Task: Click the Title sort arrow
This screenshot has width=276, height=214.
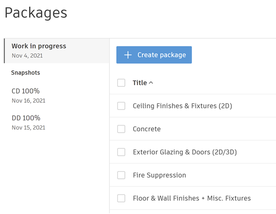Action: click(x=151, y=83)
